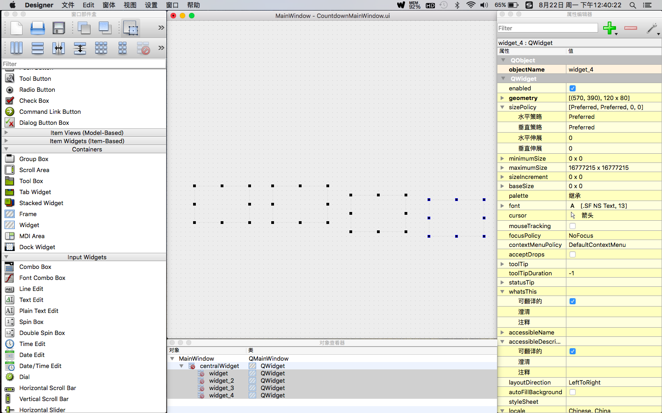662x413 pixels.
Task: Click the Save form floppy icon
Action: pos(59,28)
